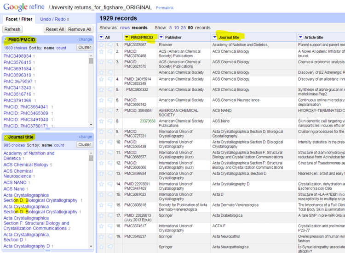Image resolution: width=345 pixels, height=253 pixels.
Task: Select facet value PMCID: PMC3554041
Action: coord(26,107)
